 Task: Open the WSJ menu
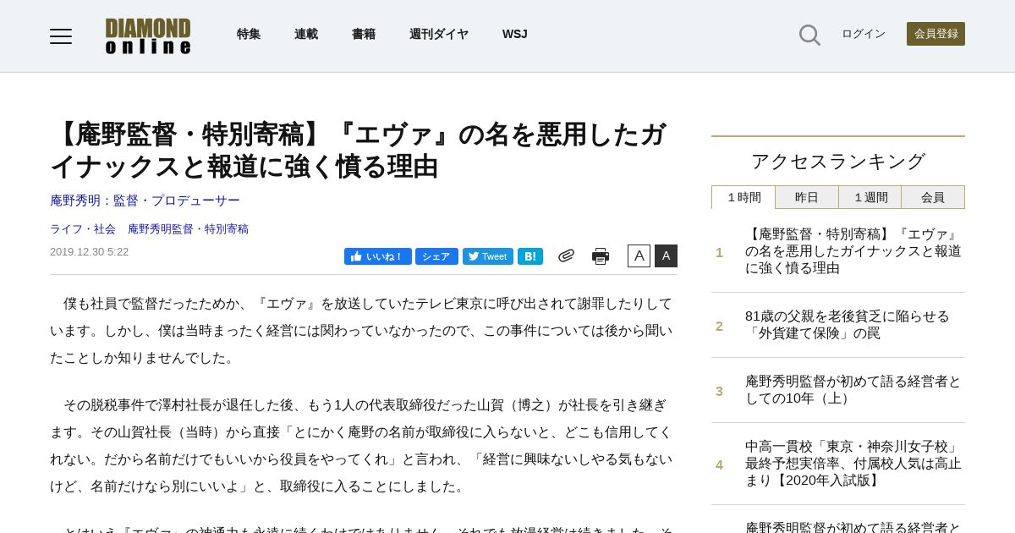tap(515, 34)
